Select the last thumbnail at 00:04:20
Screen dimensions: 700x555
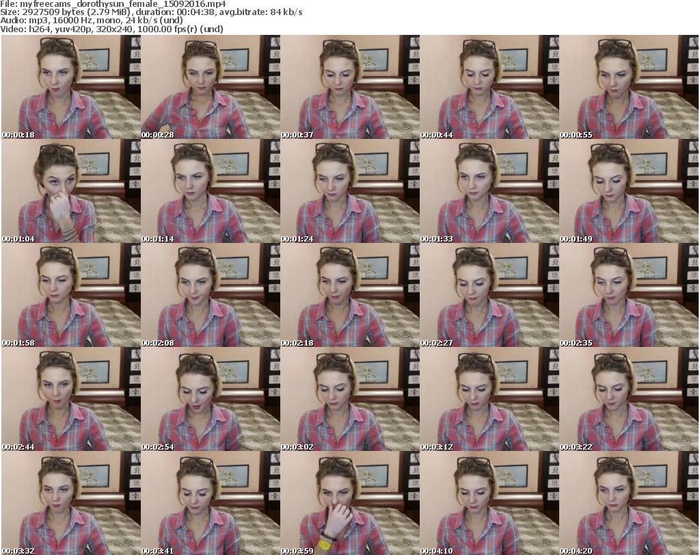pos(628,503)
